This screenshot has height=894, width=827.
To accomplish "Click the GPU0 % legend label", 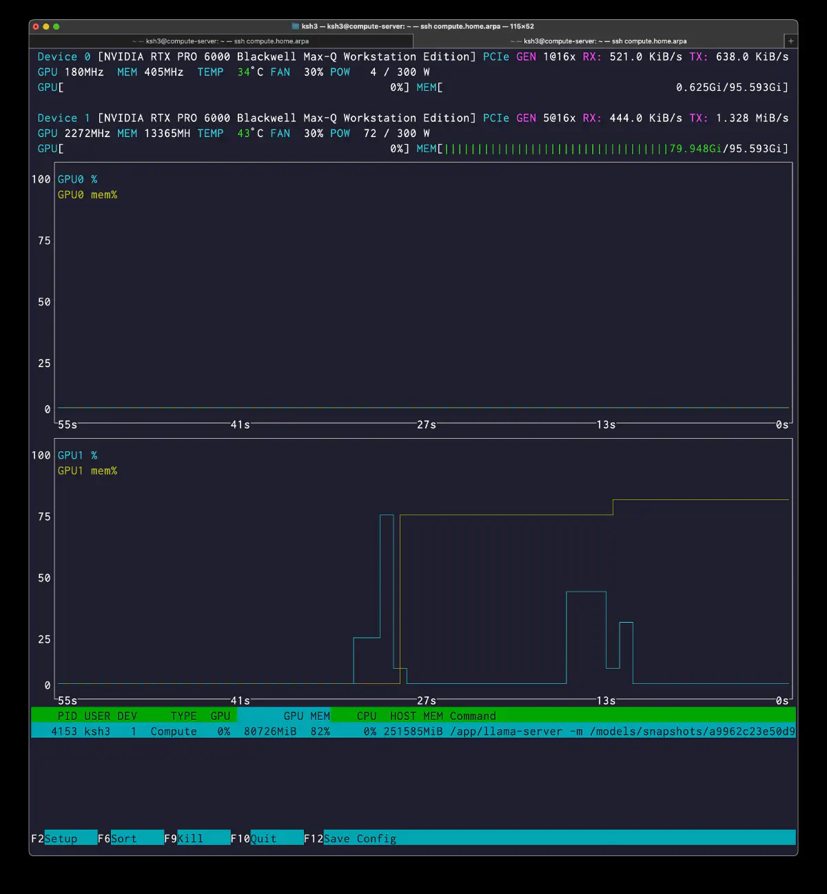I will [77, 179].
